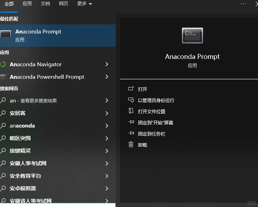Image resolution: width=258 pixels, height=207 pixels.
Task: Click the trash icon beside 卸载
Action: (131, 144)
